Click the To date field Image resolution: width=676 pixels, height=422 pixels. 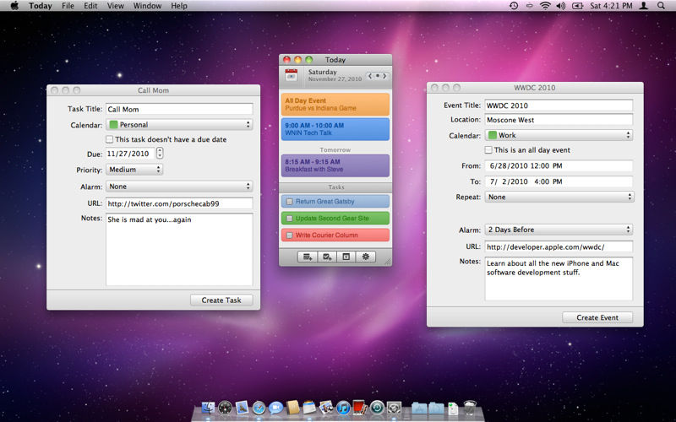point(559,181)
